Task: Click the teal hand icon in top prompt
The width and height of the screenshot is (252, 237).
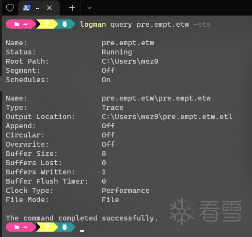Action: 64,24
